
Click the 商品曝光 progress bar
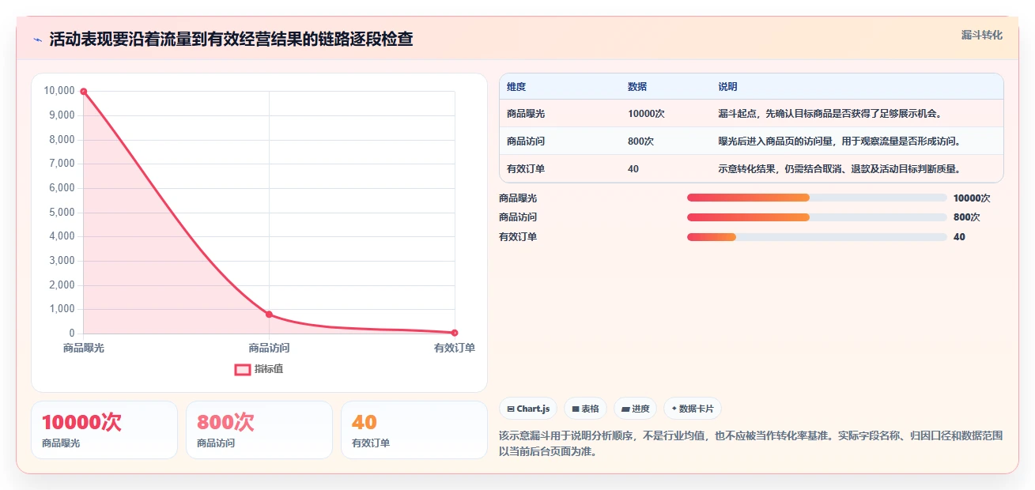[x=817, y=198]
